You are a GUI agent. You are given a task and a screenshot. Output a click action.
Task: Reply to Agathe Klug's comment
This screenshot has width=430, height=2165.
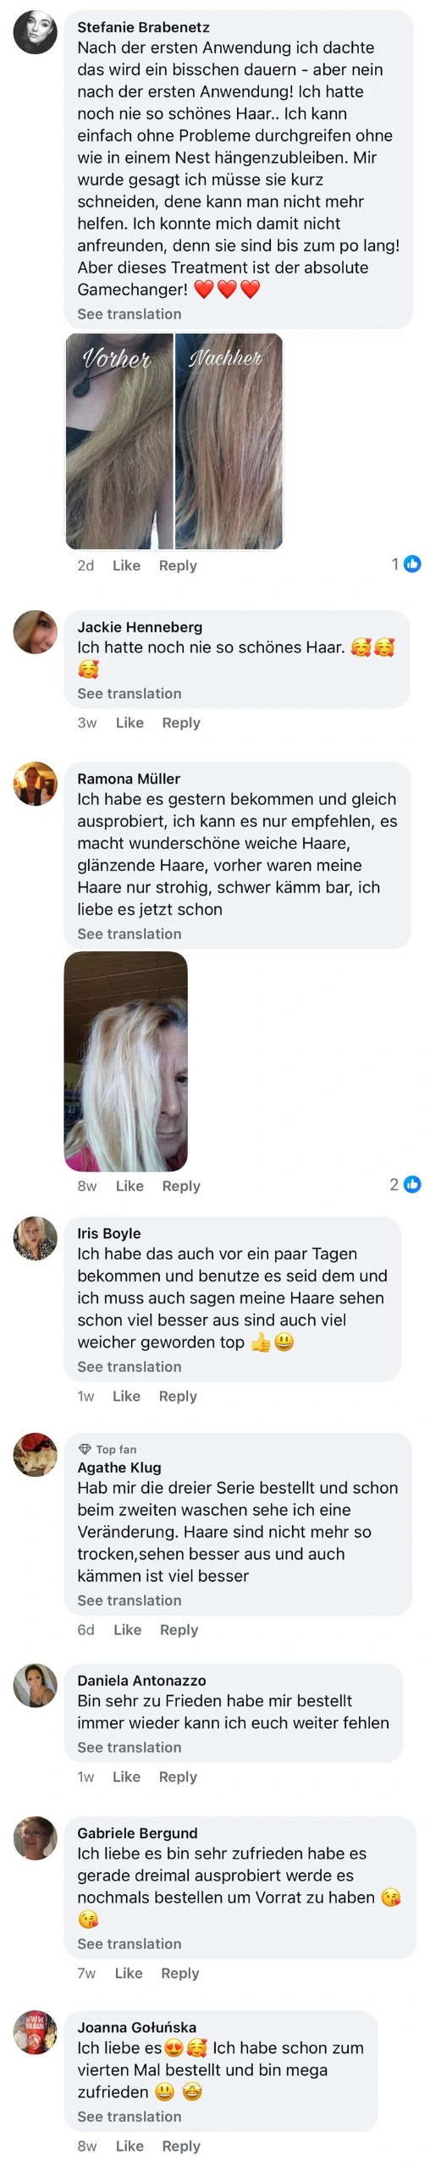179,1629
